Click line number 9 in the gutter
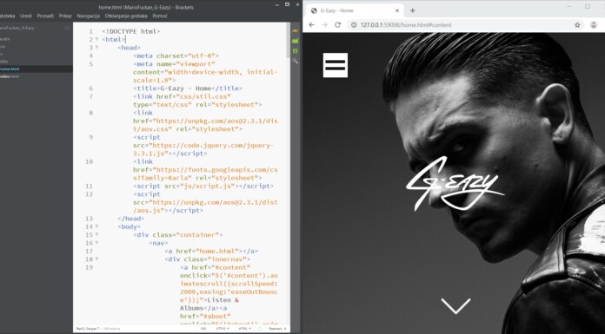The width and height of the screenshot is (605, 334). tap(90, 137)
